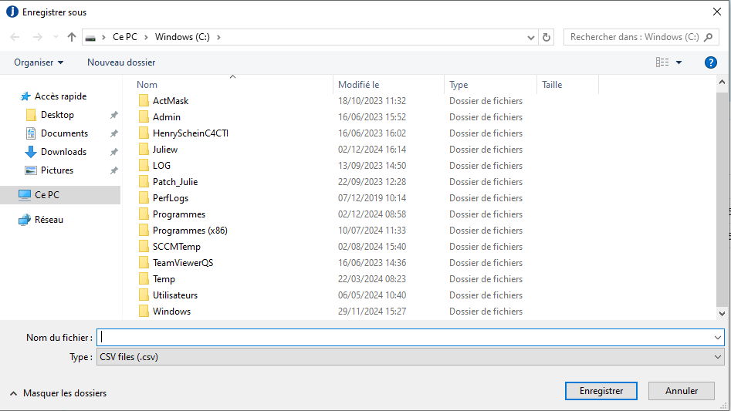
Task: Change the view layout icon
Action: pyautogui.click(x=662, y=62)
